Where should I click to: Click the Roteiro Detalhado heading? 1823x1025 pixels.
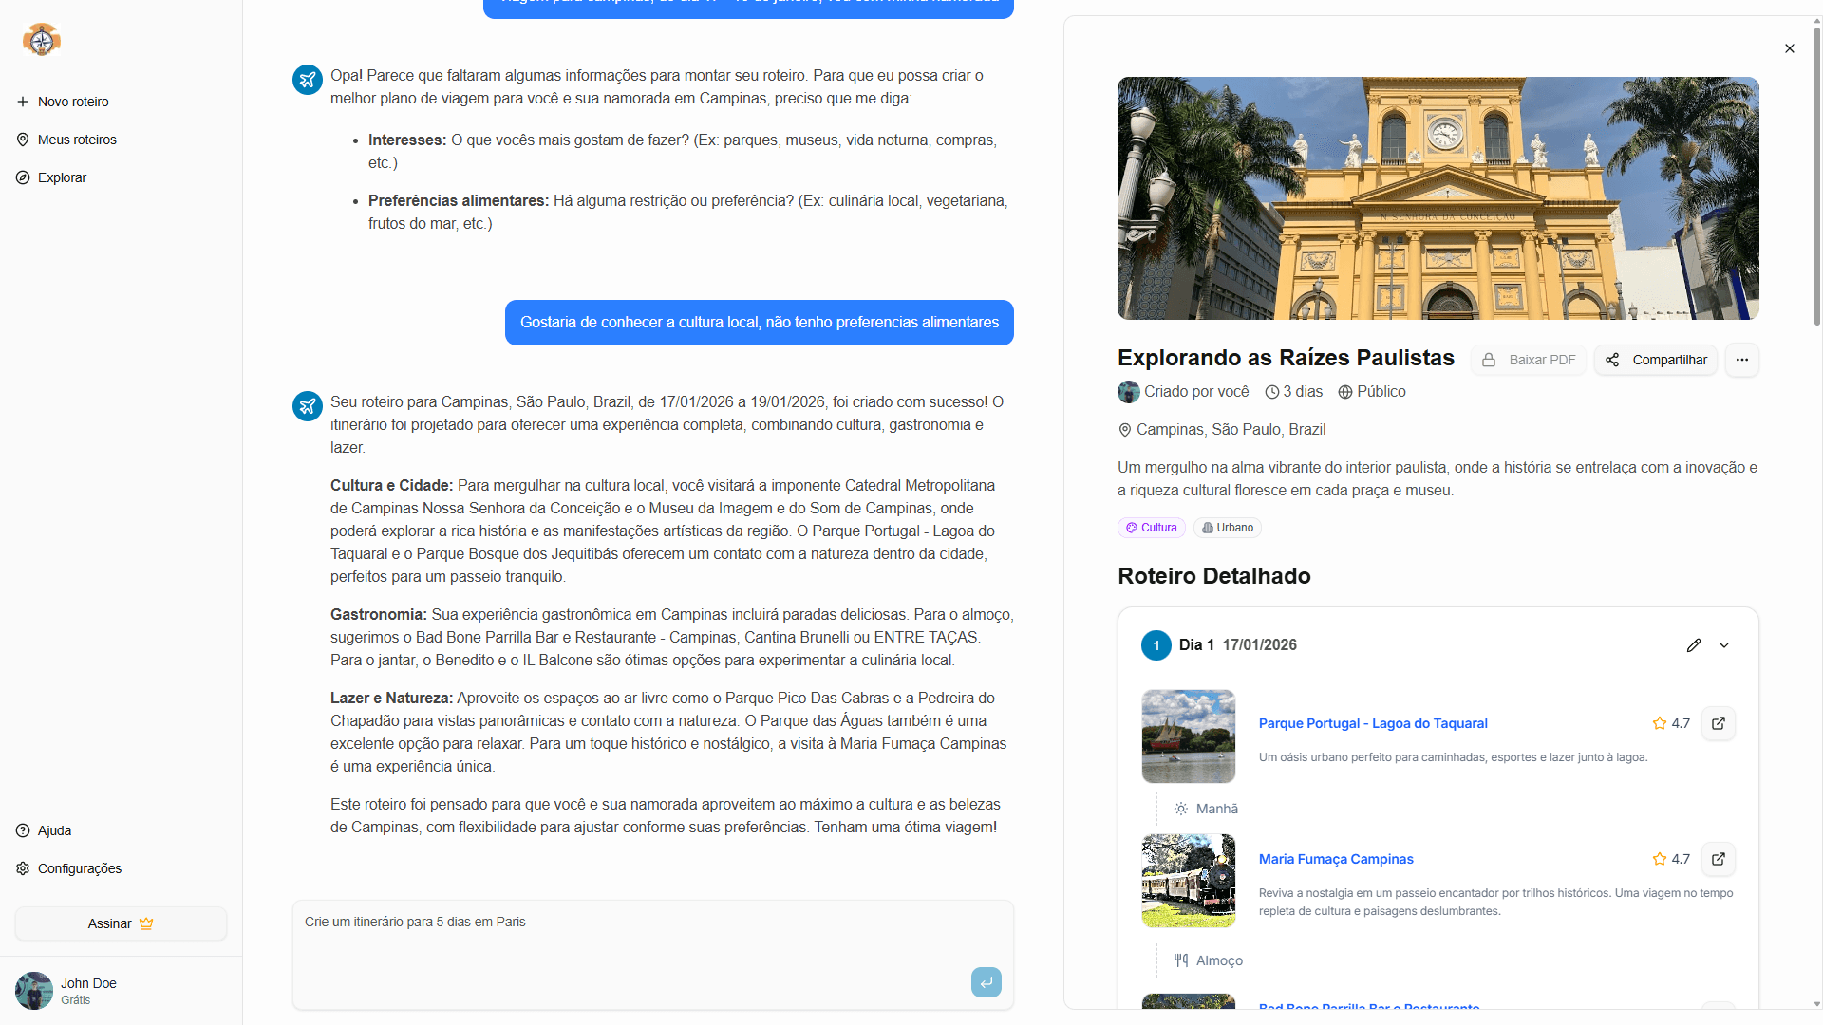point(1214,576)
